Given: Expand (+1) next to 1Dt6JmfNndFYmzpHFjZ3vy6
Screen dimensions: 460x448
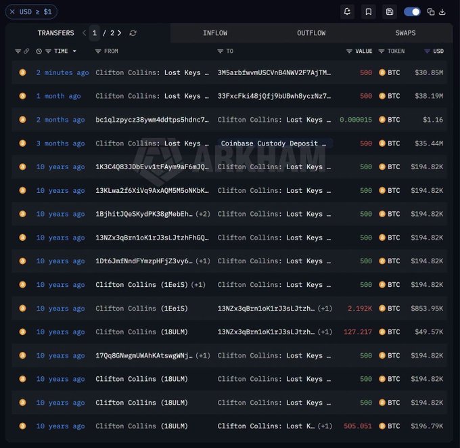Looking at the screenshot, I should pos(203,261).
